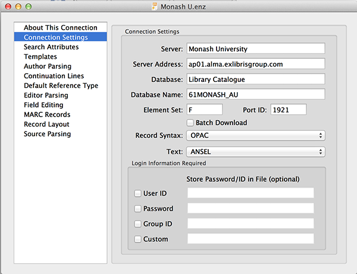The image size is (357, 274).
Task: Open Author Parsing section
Action: coord(60,66)
